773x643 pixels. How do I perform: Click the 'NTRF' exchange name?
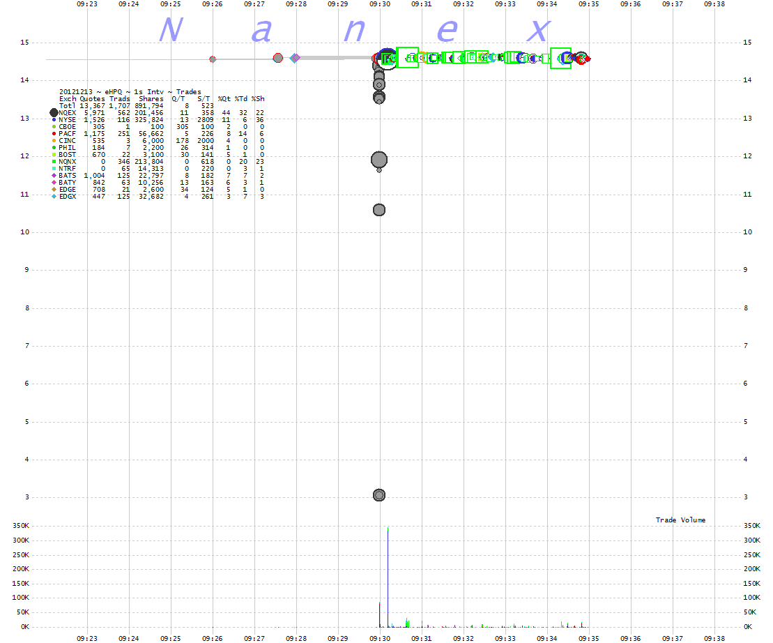pos(68,169)
